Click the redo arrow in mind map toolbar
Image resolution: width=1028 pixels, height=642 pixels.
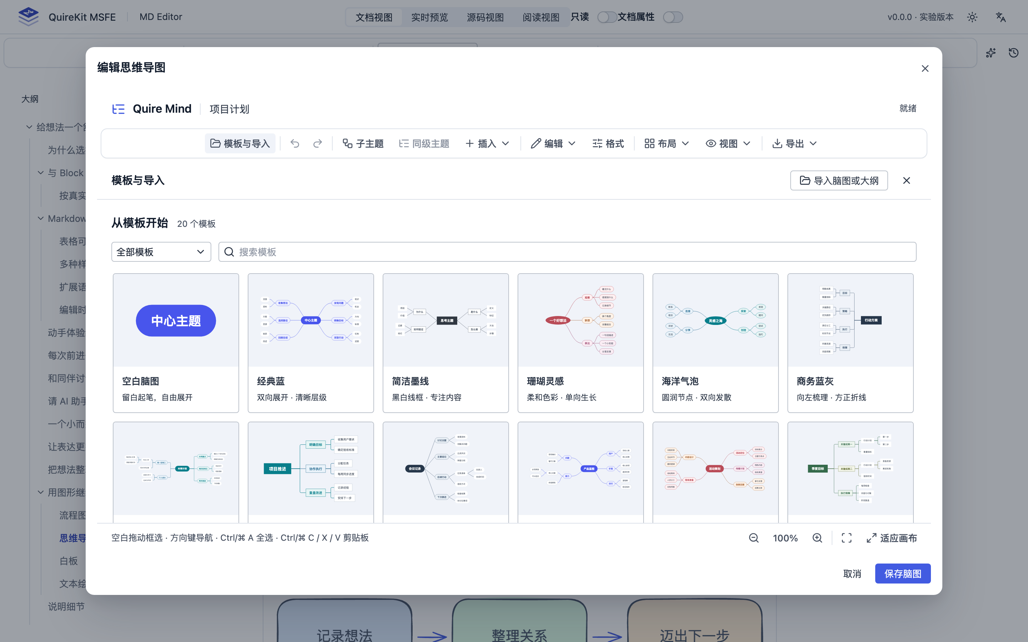(317, 143)
